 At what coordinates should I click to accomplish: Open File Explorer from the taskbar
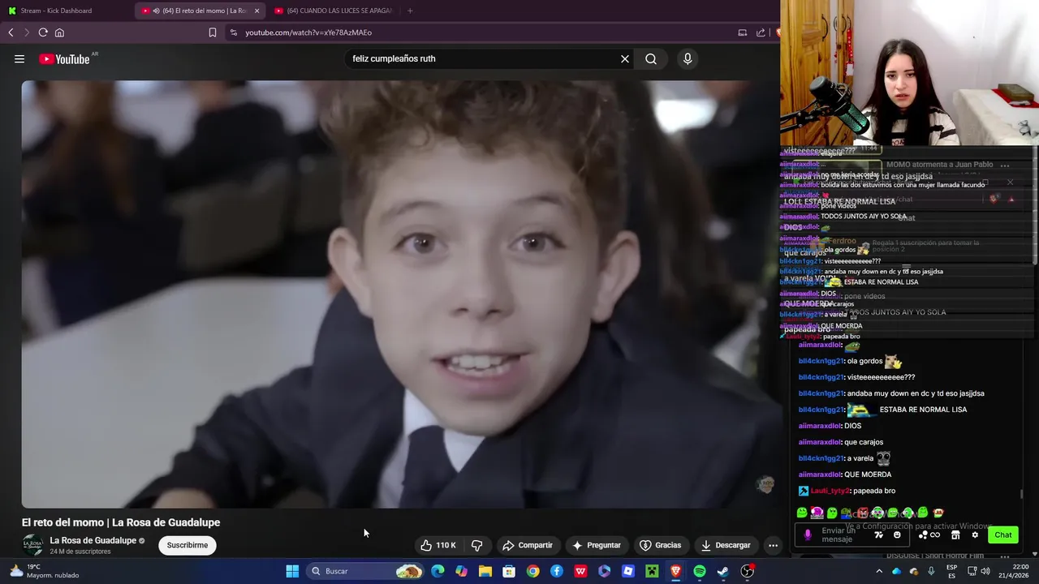click(x=485, y=571)
